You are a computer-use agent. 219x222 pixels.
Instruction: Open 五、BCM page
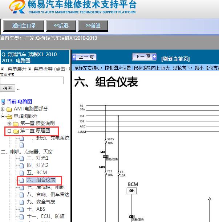pyautogui.click(x=37, y=172)
